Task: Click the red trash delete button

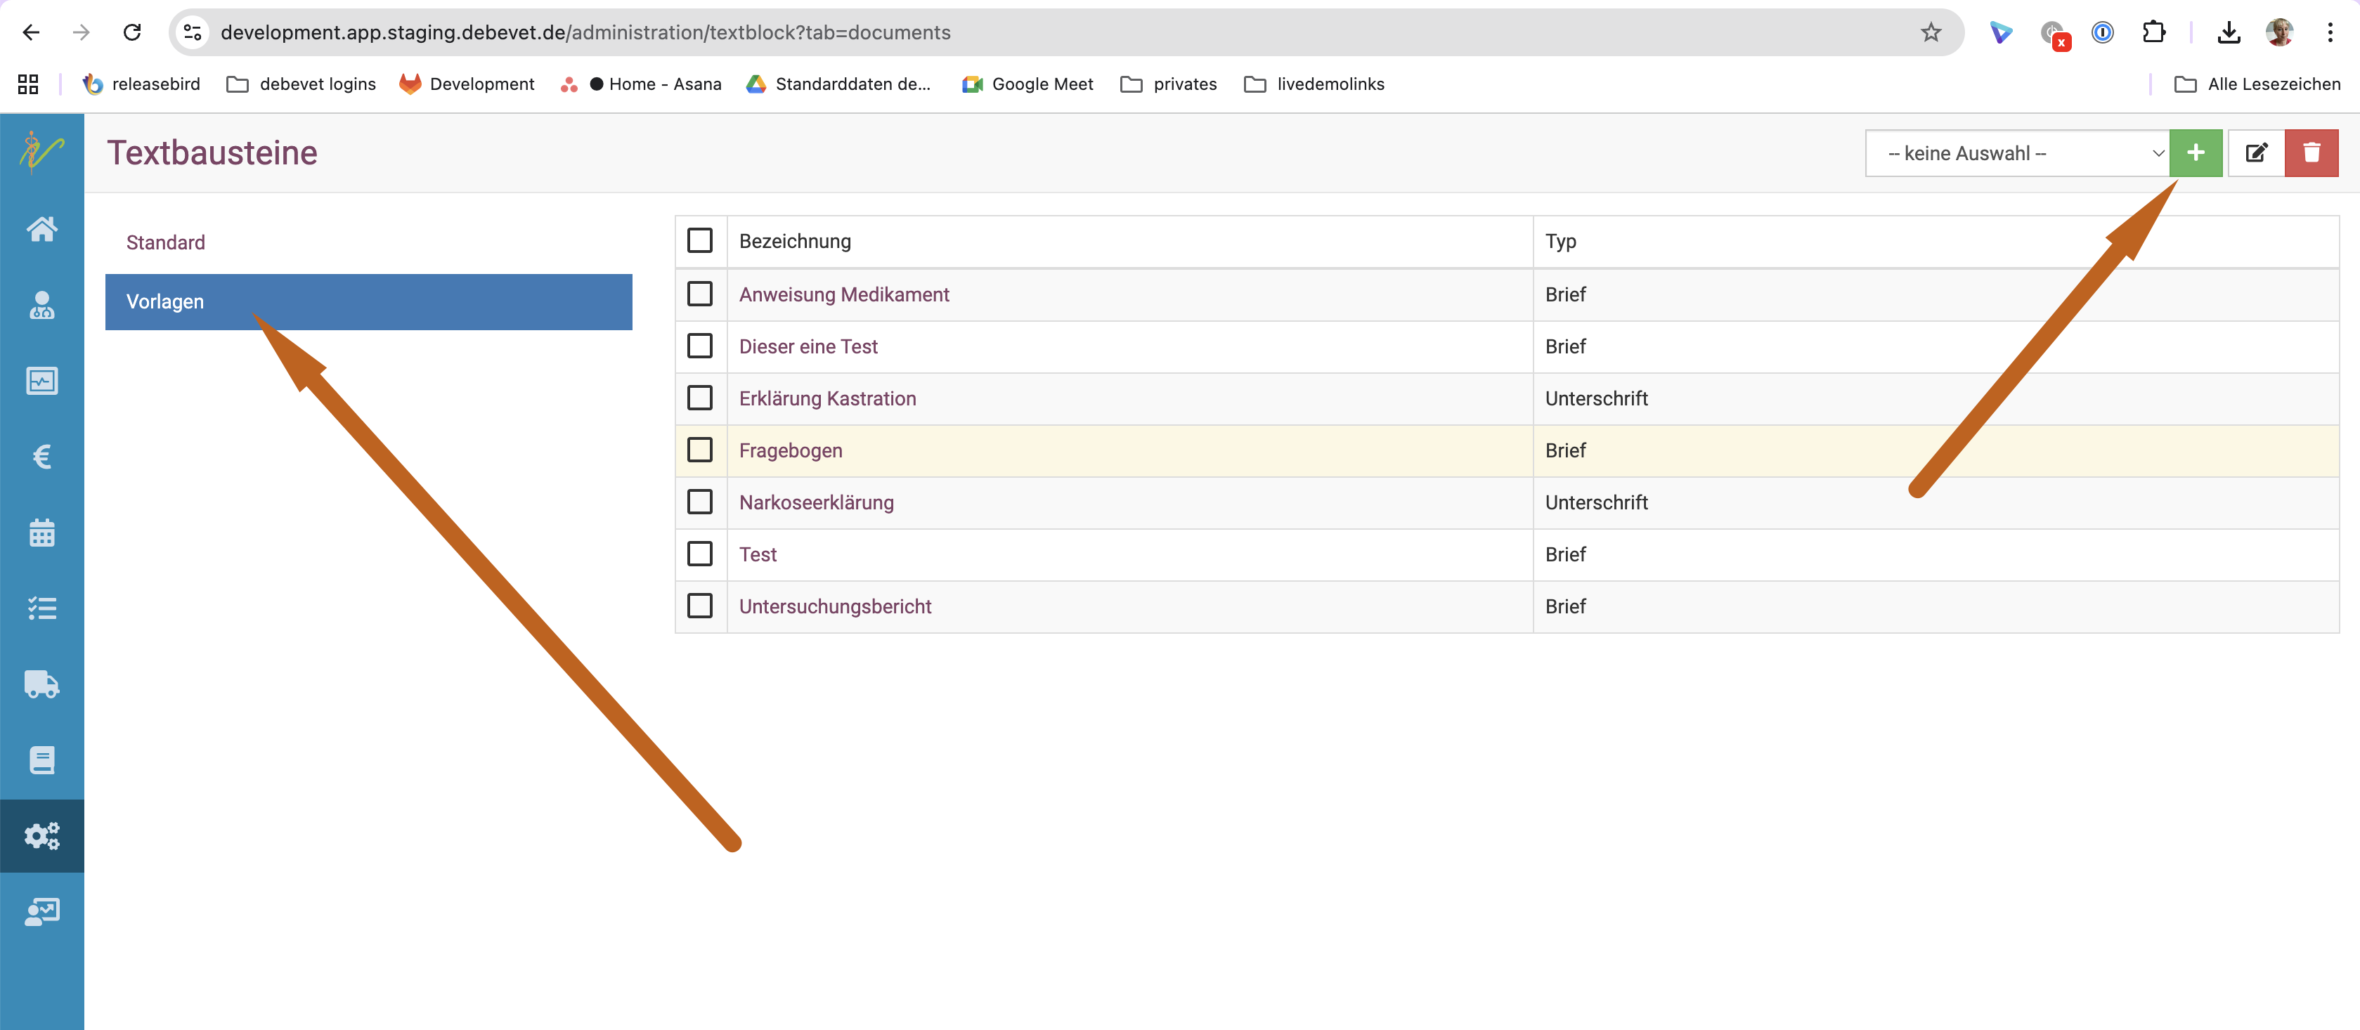Action: click(x=2311, y=153)
